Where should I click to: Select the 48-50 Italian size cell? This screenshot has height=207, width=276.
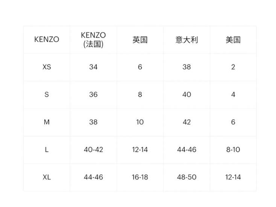[x=187, y=177]
